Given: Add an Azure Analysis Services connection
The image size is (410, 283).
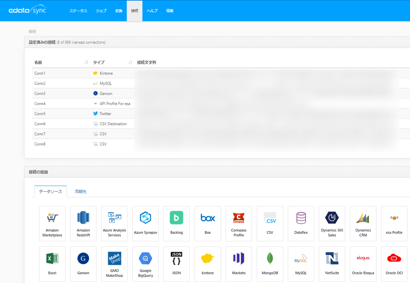Looking at the screenshot, I should [114, 224].
